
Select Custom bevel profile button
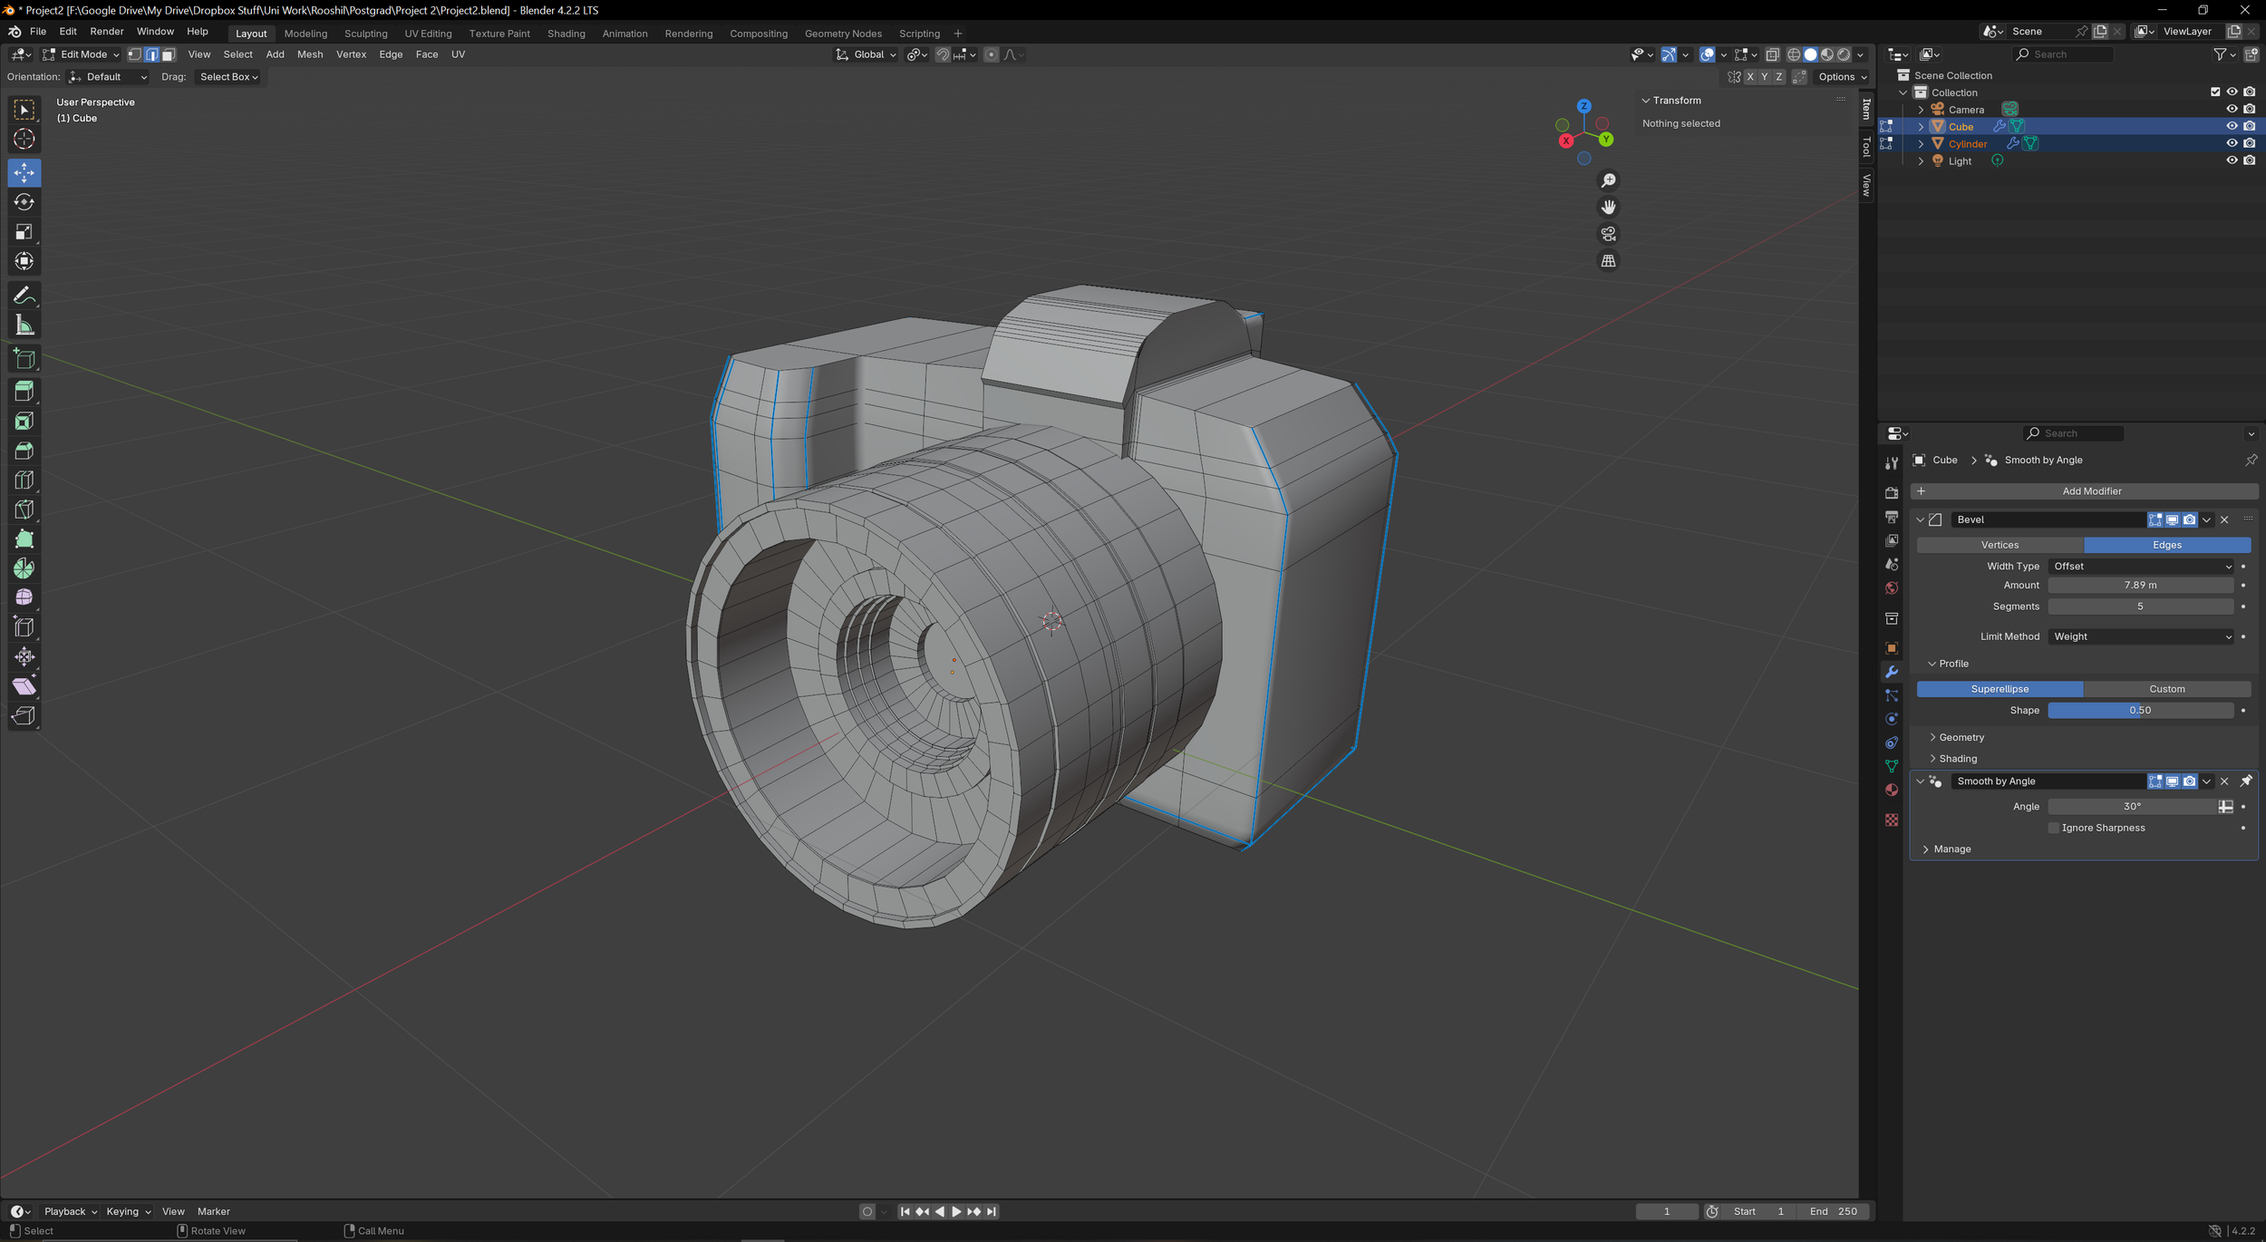coord(2166,689)
